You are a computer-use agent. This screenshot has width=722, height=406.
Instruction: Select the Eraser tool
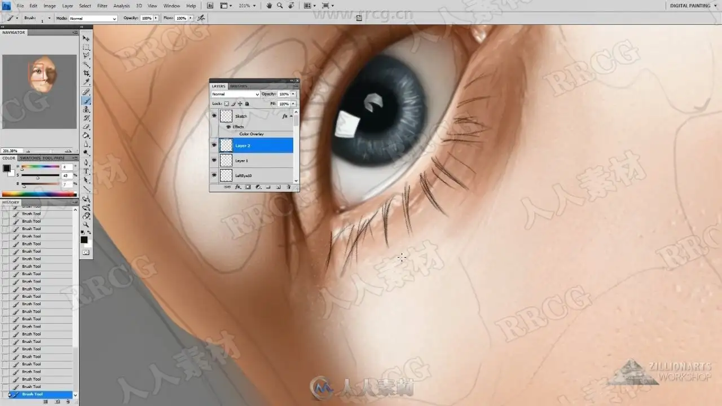click(x=86, y=127)
